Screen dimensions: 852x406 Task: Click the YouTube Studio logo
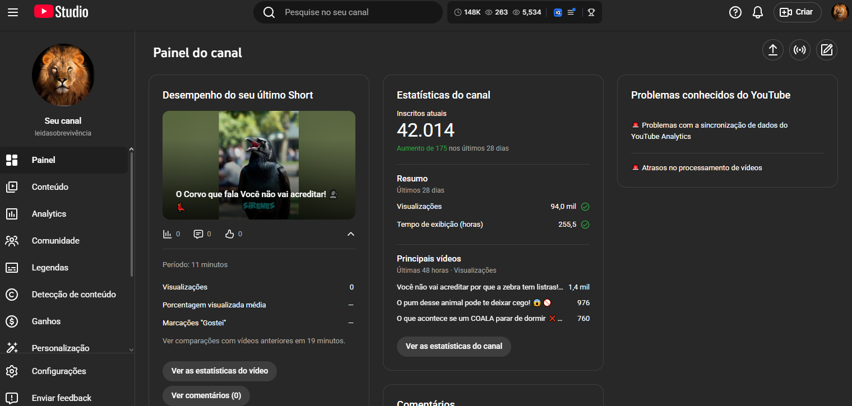[61, 12]
